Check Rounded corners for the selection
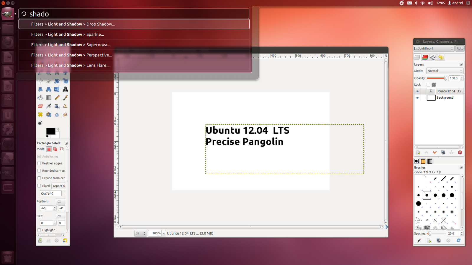Viewport: 472px width, 265px height. point(40,170)
